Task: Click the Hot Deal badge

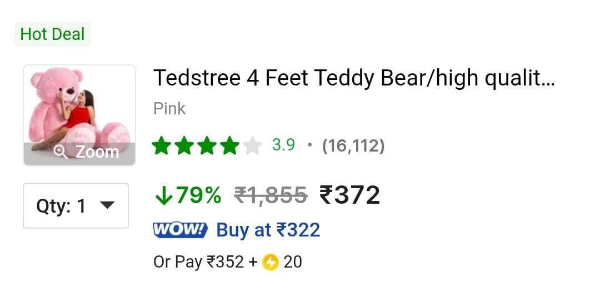Action: point(52,34)
